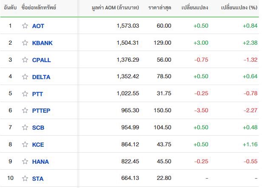Viewport: 267px width, 188px height.
Task: Toggle the star next to KBANK
Action: pos(25,43)
